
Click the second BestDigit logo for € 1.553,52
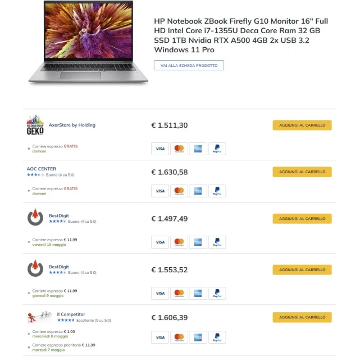pos(35,268)
